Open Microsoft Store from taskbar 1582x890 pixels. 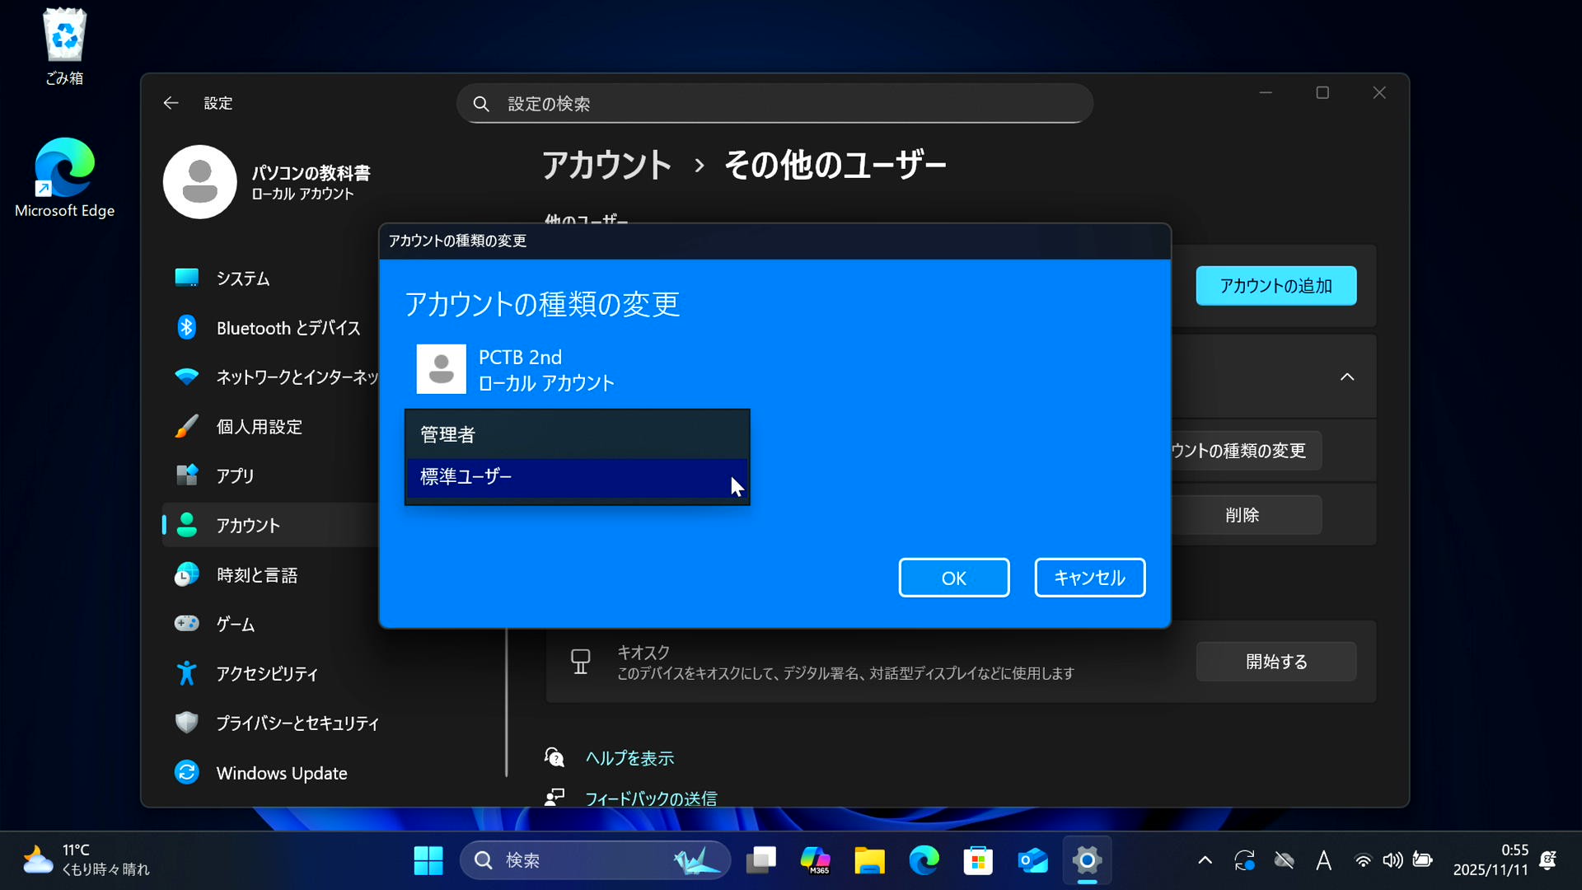click(978, 860)
